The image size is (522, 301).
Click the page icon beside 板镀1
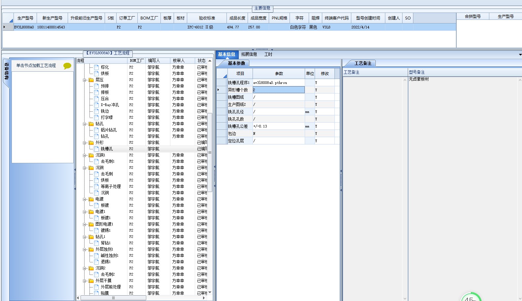click(96, 218)
